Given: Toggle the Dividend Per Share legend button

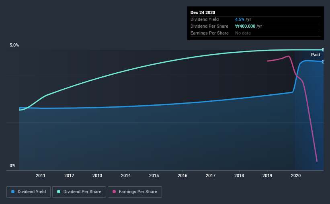Looking at the screenshot, I should click(x=79, y=192).
